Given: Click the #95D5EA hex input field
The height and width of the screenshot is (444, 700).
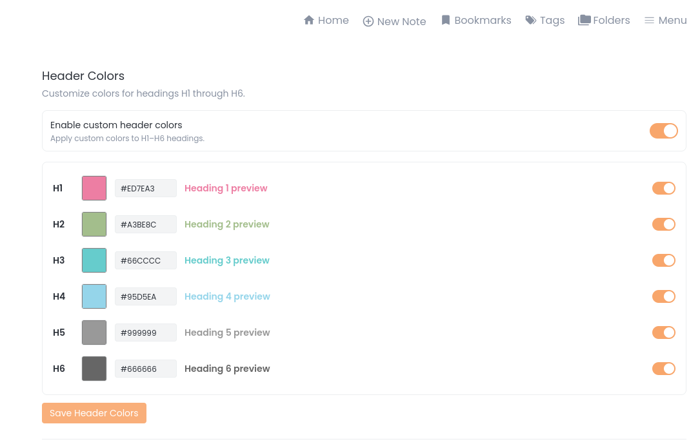Looking at the screenshot, I should pyautogui.click(x=146, y=296).
